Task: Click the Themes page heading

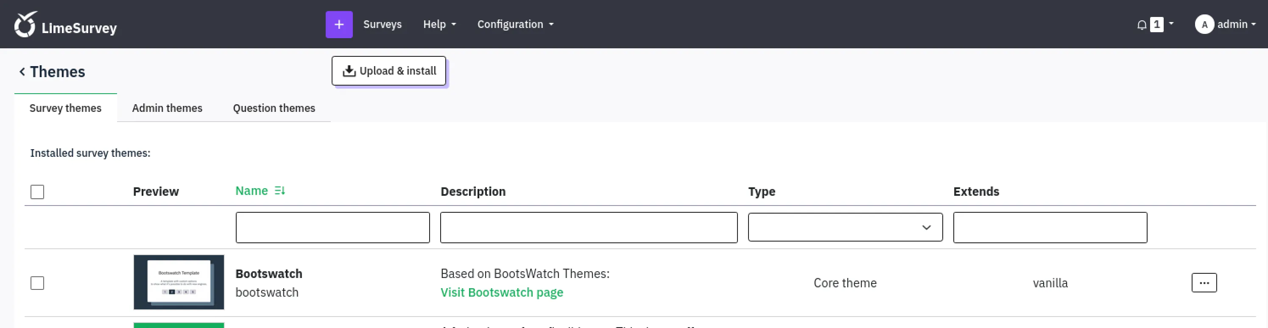Action: point(58,72)
